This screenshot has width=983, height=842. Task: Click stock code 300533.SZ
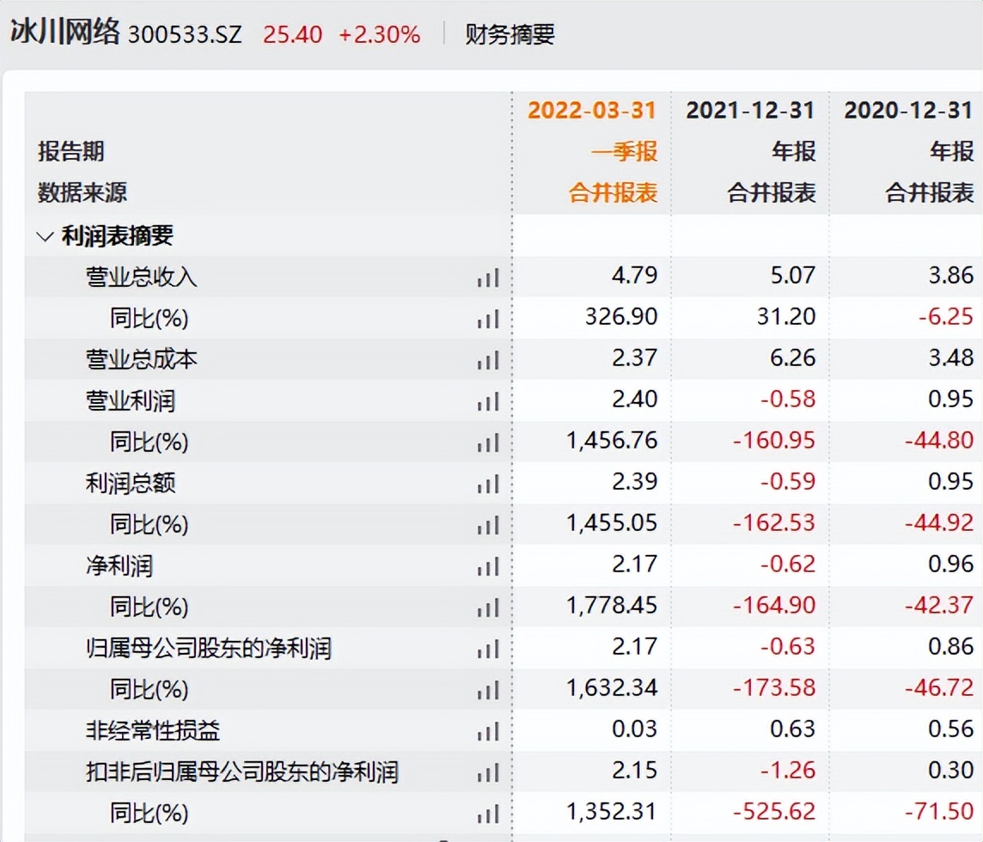(x=185, y=35)
